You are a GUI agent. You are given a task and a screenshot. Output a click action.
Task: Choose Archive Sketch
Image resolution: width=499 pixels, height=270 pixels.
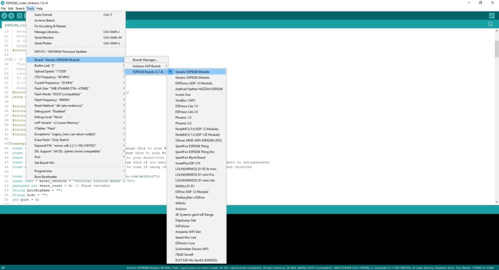pos(76,20)
